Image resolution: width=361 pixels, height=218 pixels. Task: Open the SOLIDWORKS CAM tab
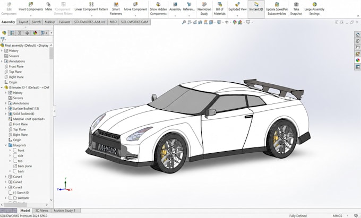(x=134, y=22)
